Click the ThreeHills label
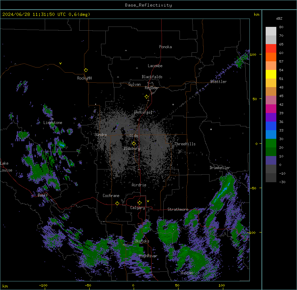Image resolution: width=297 pixels, height=290 pixels. pos(185,144)
